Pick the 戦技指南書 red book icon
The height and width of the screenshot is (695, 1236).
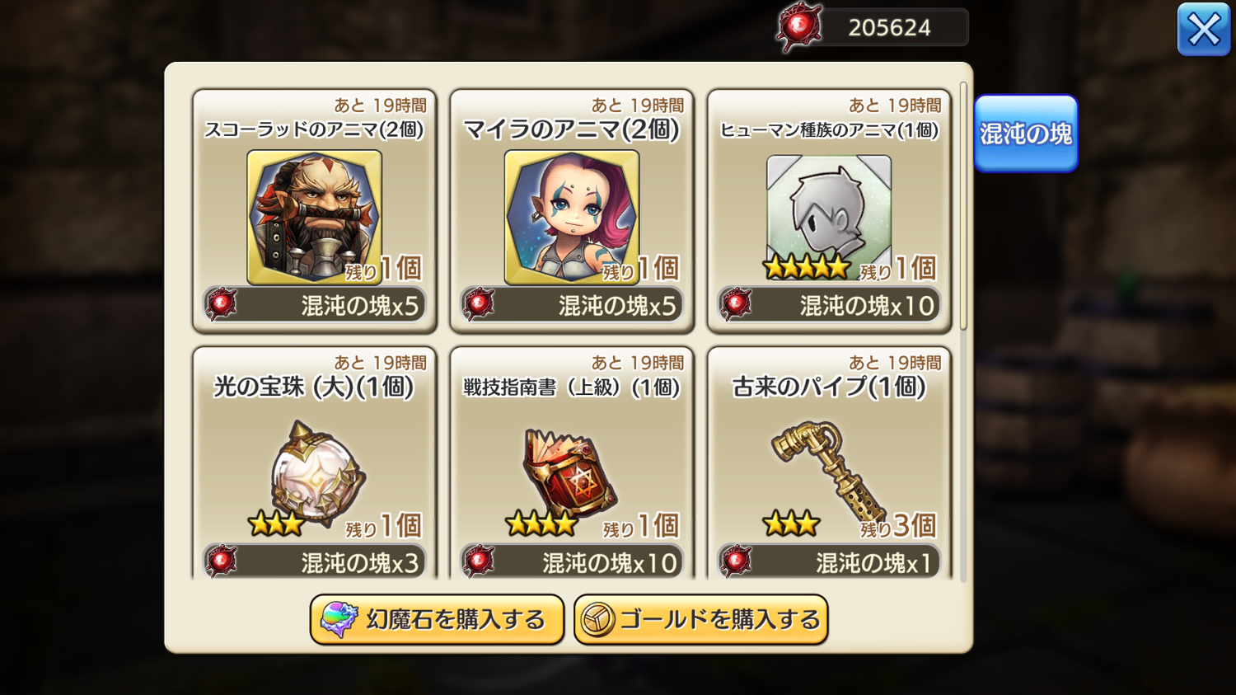[571, 473]
